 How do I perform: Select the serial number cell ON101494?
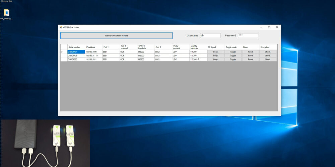click(76, 52)
